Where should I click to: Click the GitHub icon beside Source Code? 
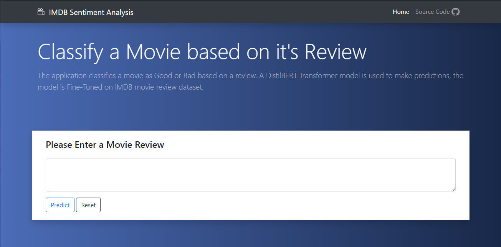pos(455,11)
